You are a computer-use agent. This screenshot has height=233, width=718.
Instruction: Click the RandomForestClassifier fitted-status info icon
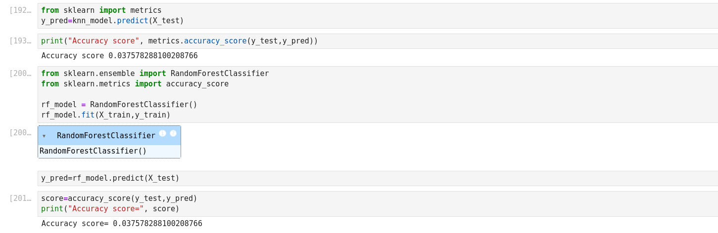(x=162, y=133)
